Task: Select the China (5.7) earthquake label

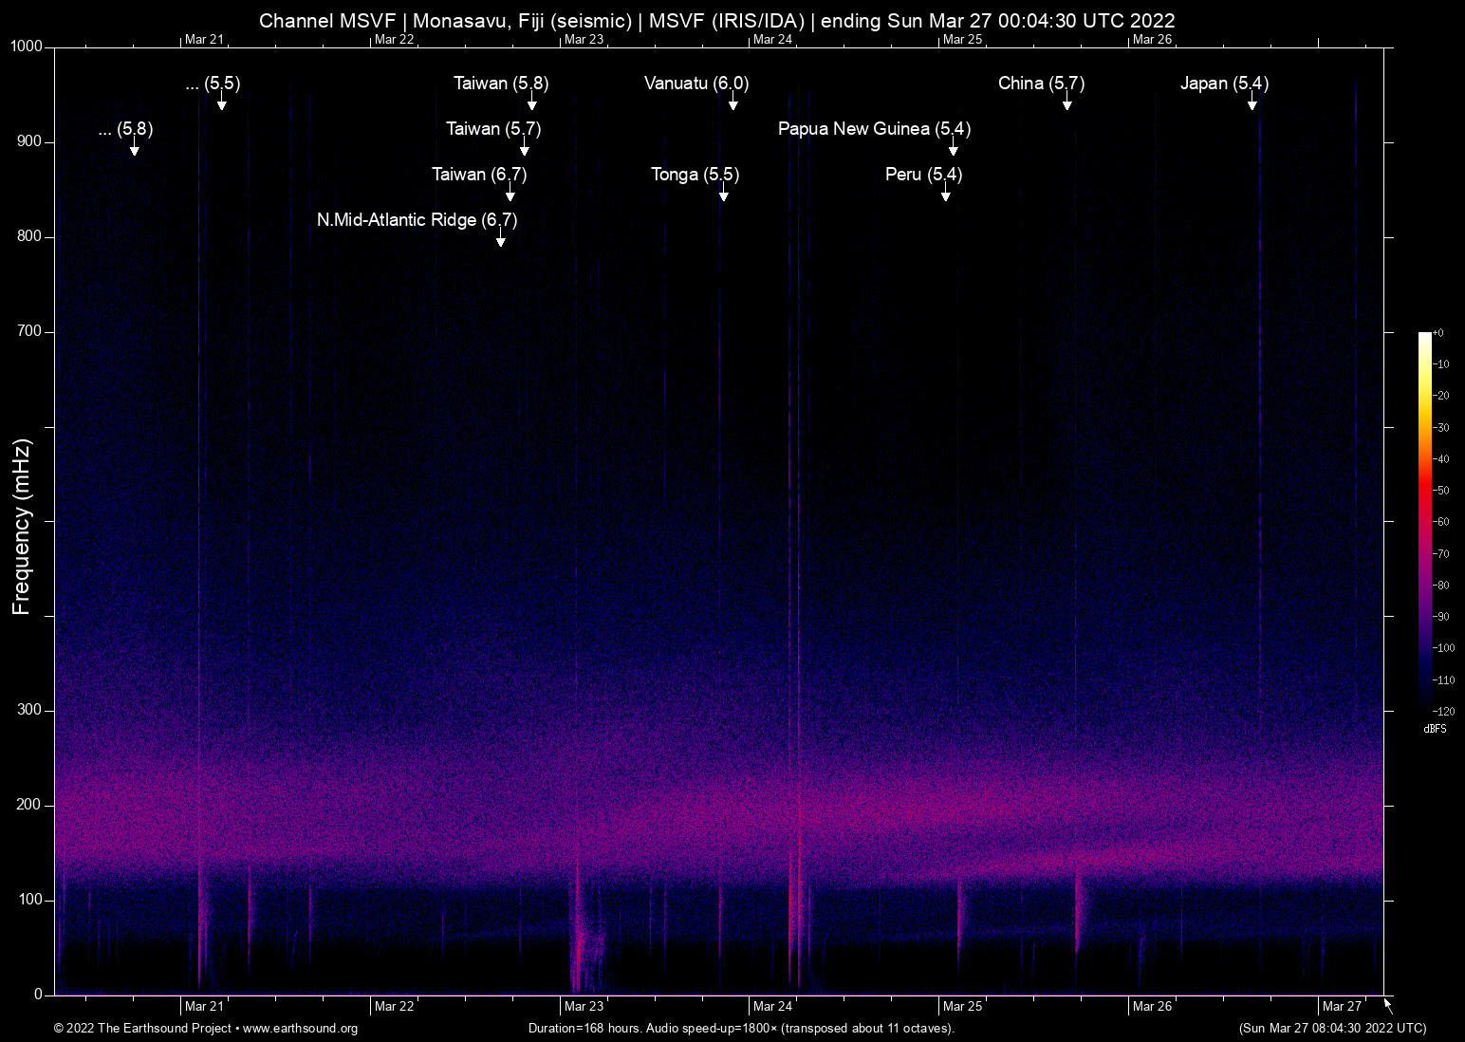Action: [x=1041, y=84]
